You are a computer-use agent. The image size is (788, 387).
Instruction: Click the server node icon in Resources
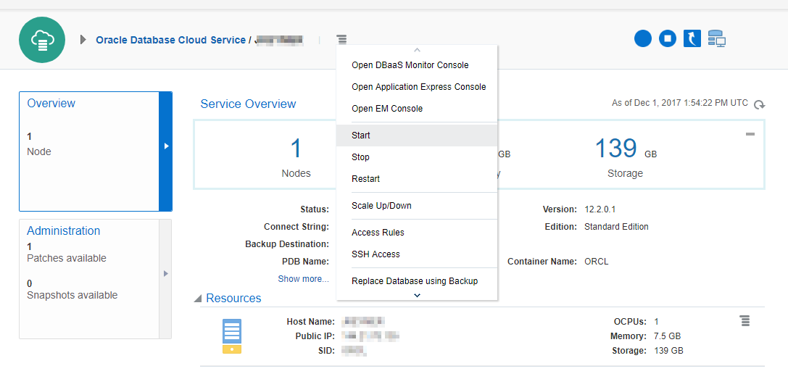pyautogui.click(x=232, y=336)
